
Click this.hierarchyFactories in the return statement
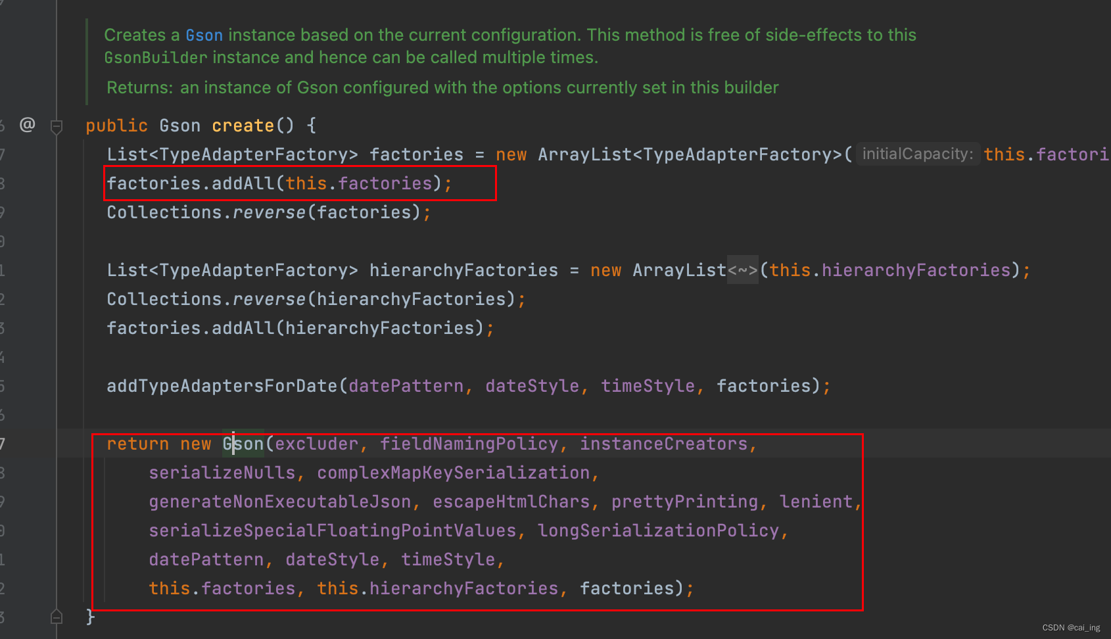(437, 588)
